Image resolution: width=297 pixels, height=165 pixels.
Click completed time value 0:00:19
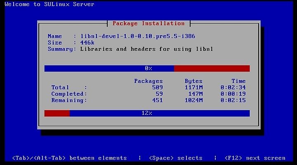(233, 94)
